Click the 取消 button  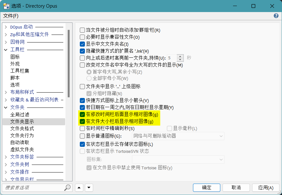[236, 188]
